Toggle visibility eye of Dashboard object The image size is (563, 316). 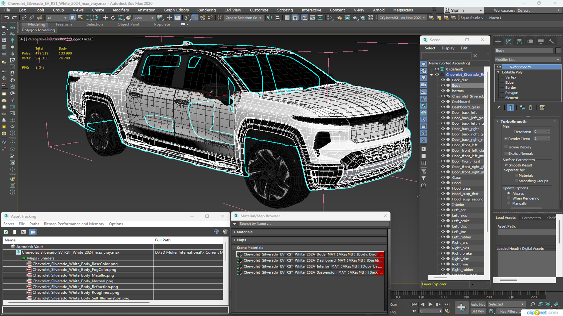click(443, 102)
